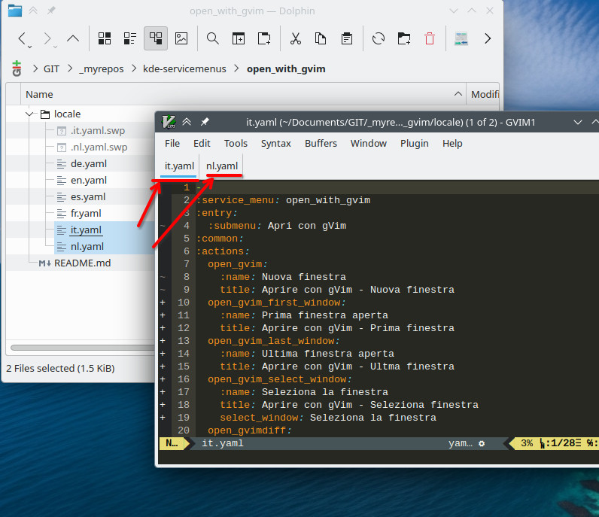Click line 20 open_gvimdiff in editor
The image size is (599, 517).
pos(250,430)
